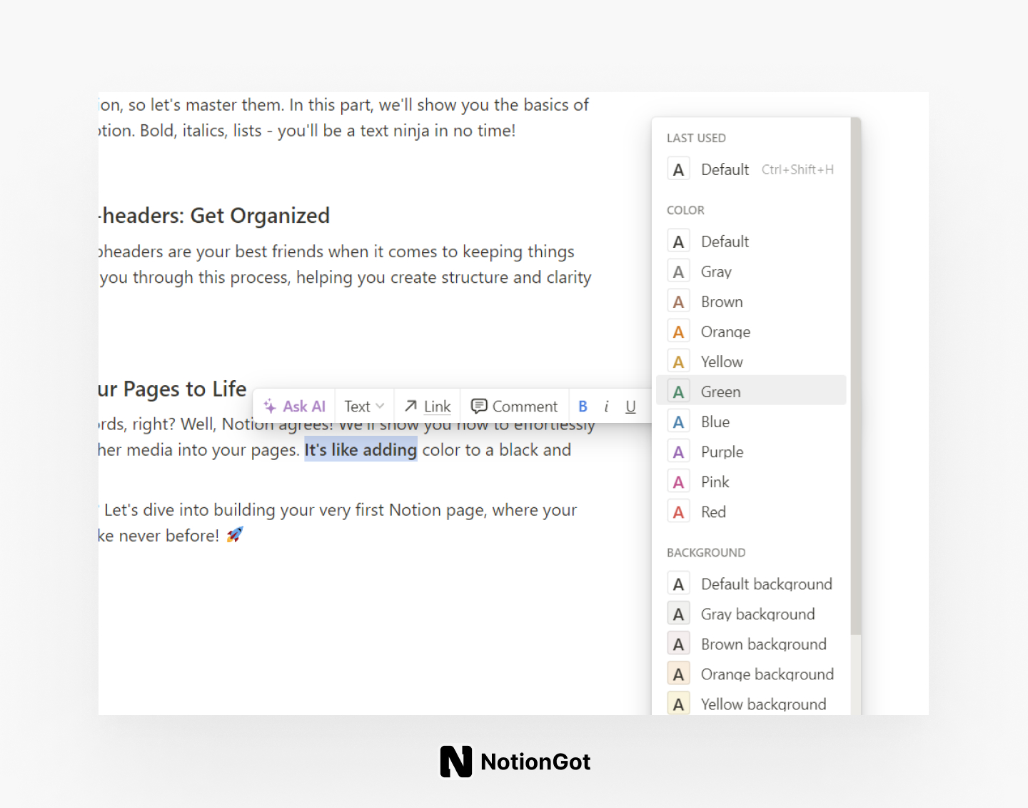The height and width of the screenshot is (808, 1028).
Task: Open the Text block type dropdown
Action: click(363, 406)
